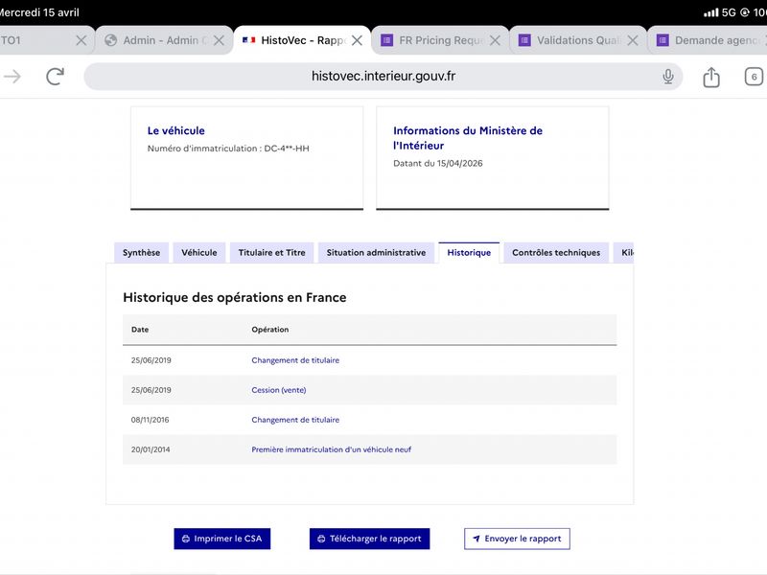The image size is (767, 575).
Task: Tap the microphone icon in address bar
Action: click(668, 77)
